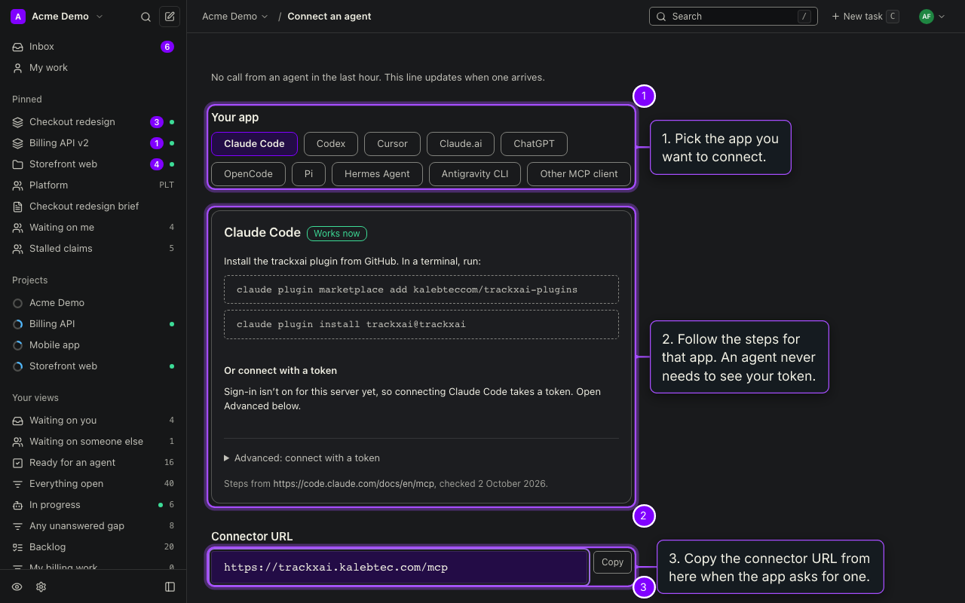This screenshot has width=965, height=603.
Task: Select the Antigravity CLI app option
Action: [x=475, y=174]
